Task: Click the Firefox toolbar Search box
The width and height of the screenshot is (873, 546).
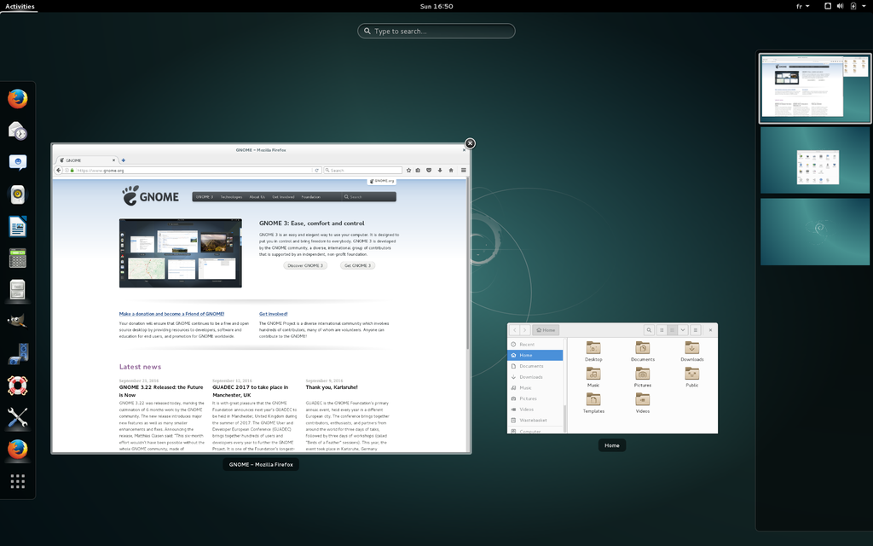Action: (x=363, y=170)
